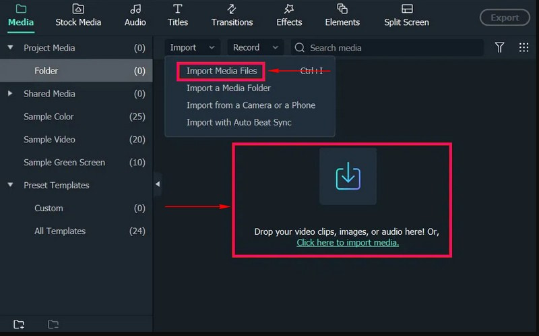Choose Import Media Files menu entry
The image size is (539, 336).
tap(222, 71)
